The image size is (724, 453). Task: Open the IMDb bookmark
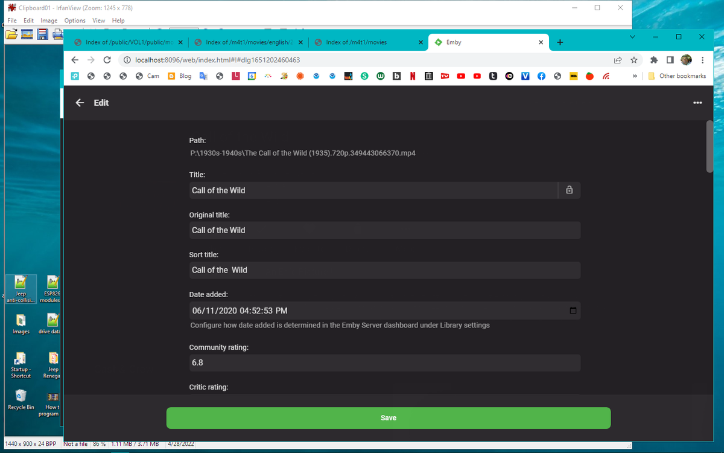(x=574, y=76)
